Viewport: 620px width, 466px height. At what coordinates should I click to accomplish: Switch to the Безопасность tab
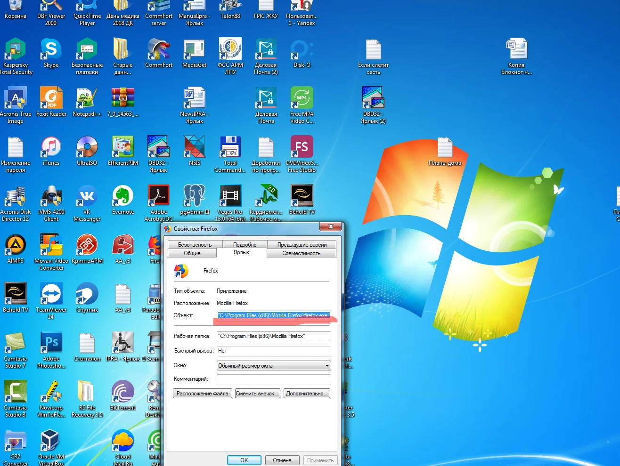click(195, 245)
